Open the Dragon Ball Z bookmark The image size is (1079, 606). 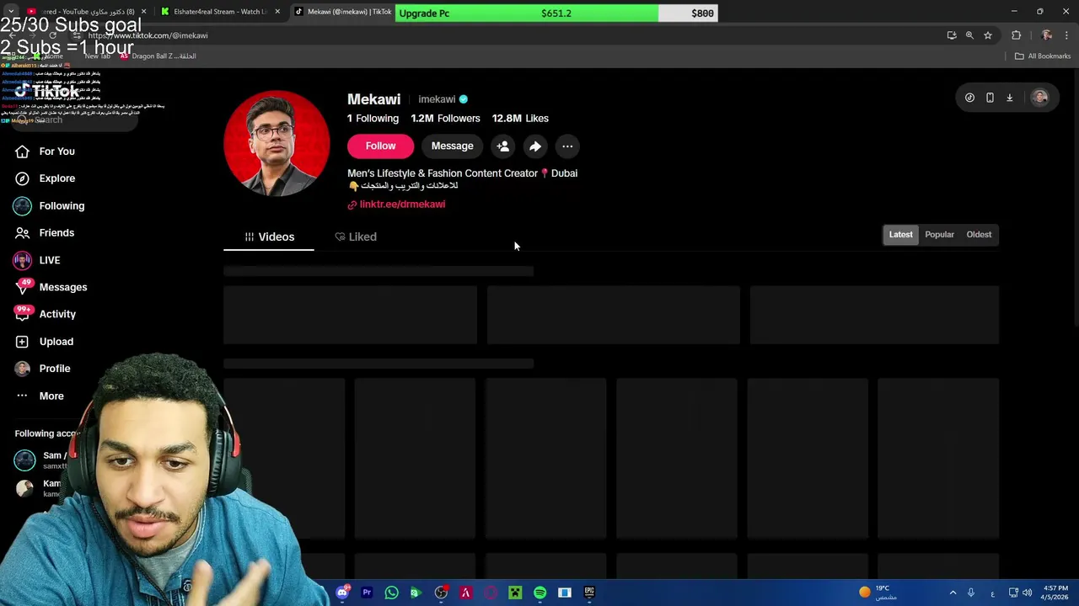point(157,56)
